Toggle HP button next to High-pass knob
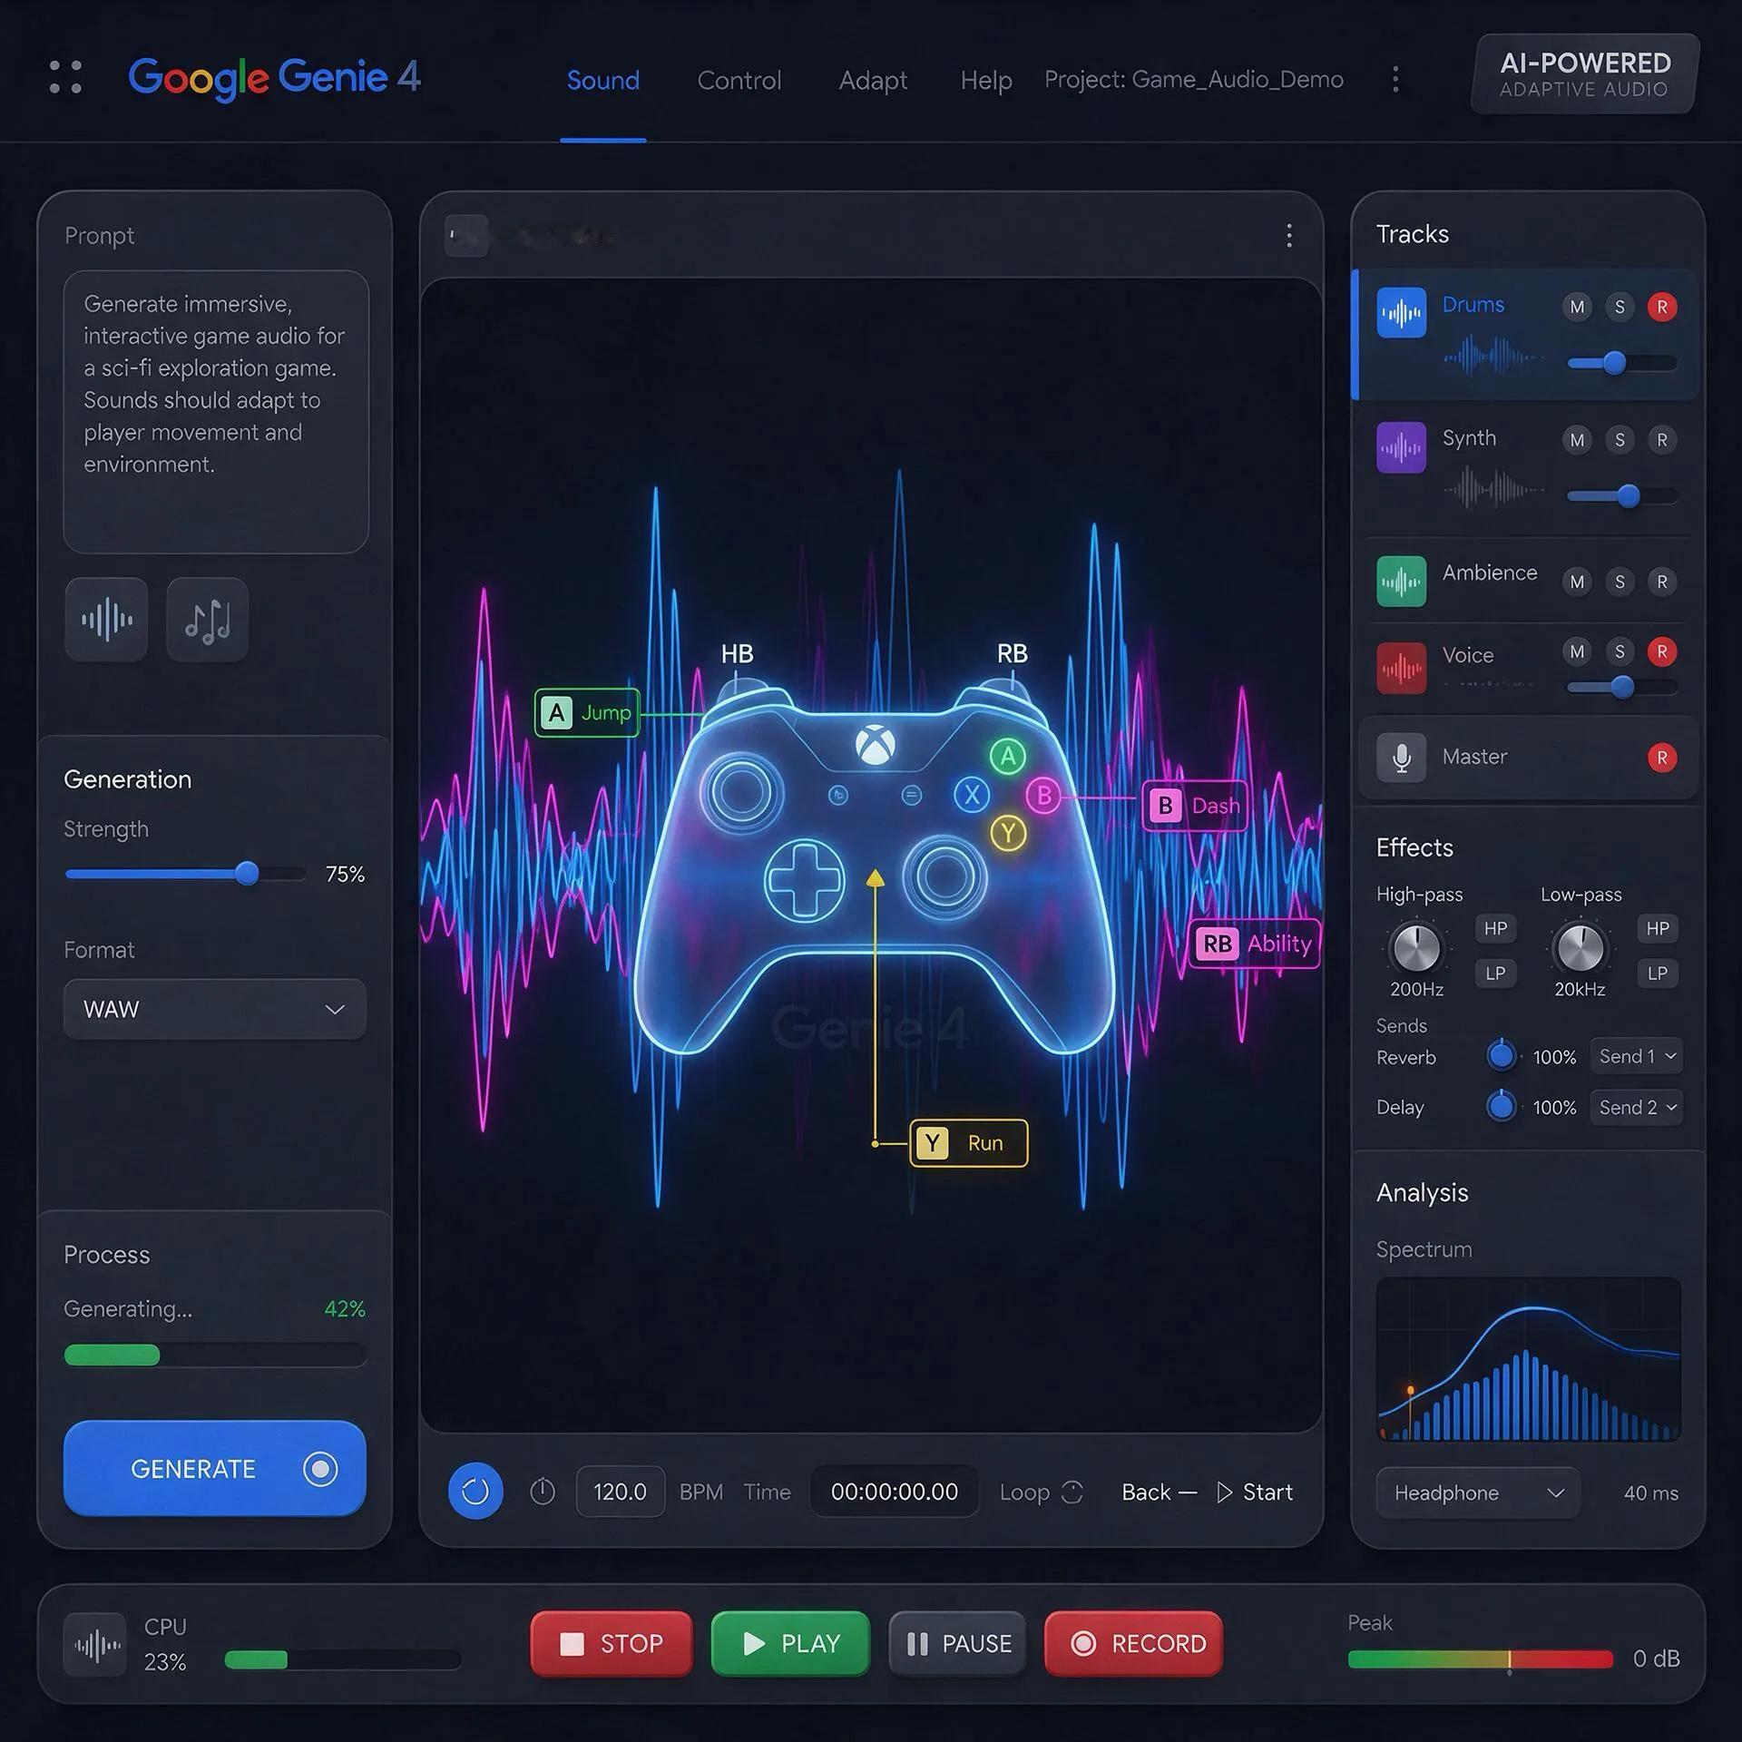The height and width of the screenshot is (1742, 1742). click(1495, 928)
